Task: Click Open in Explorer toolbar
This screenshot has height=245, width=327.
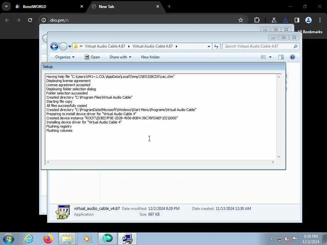Action: (x=92, y=57)
